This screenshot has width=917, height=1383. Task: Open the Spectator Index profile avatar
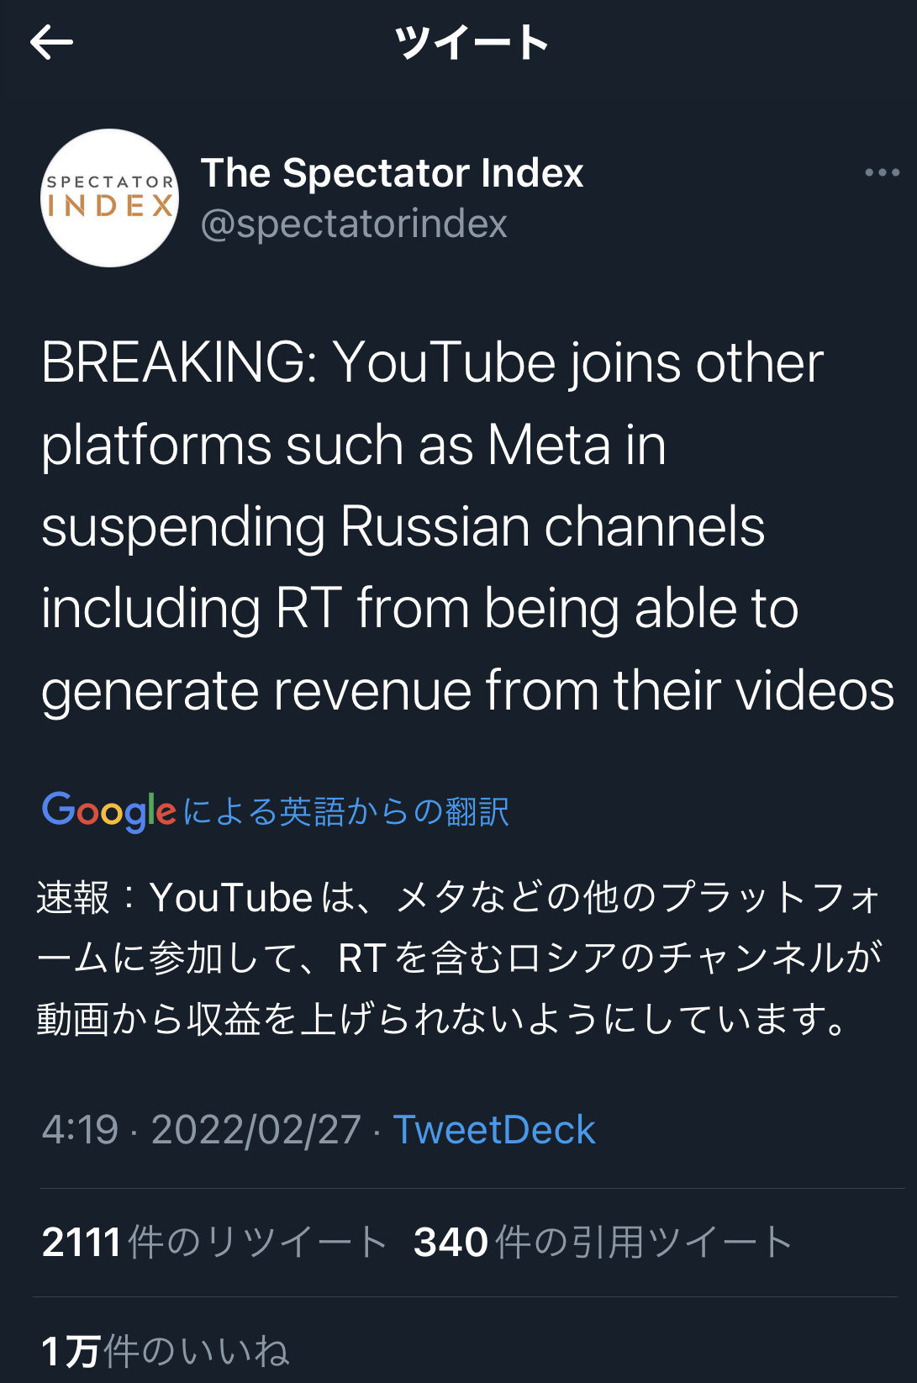coord(110,198)
